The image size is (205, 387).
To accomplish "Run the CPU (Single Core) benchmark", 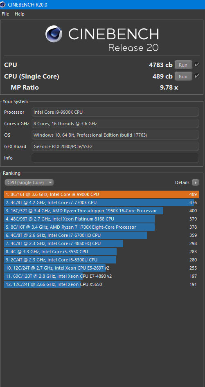I will [183, 76].
